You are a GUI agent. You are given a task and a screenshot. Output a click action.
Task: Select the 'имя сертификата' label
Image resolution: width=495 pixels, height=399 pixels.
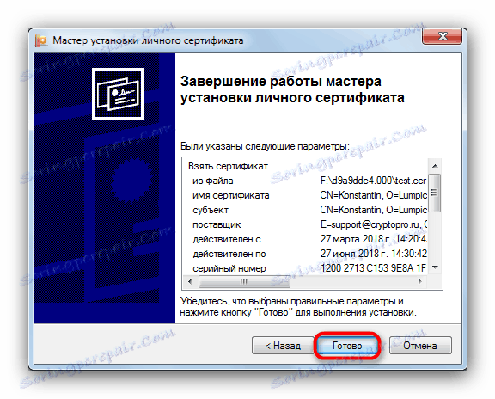(231, 195)
